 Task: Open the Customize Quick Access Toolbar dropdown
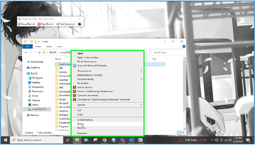click(x=39, y=42)
